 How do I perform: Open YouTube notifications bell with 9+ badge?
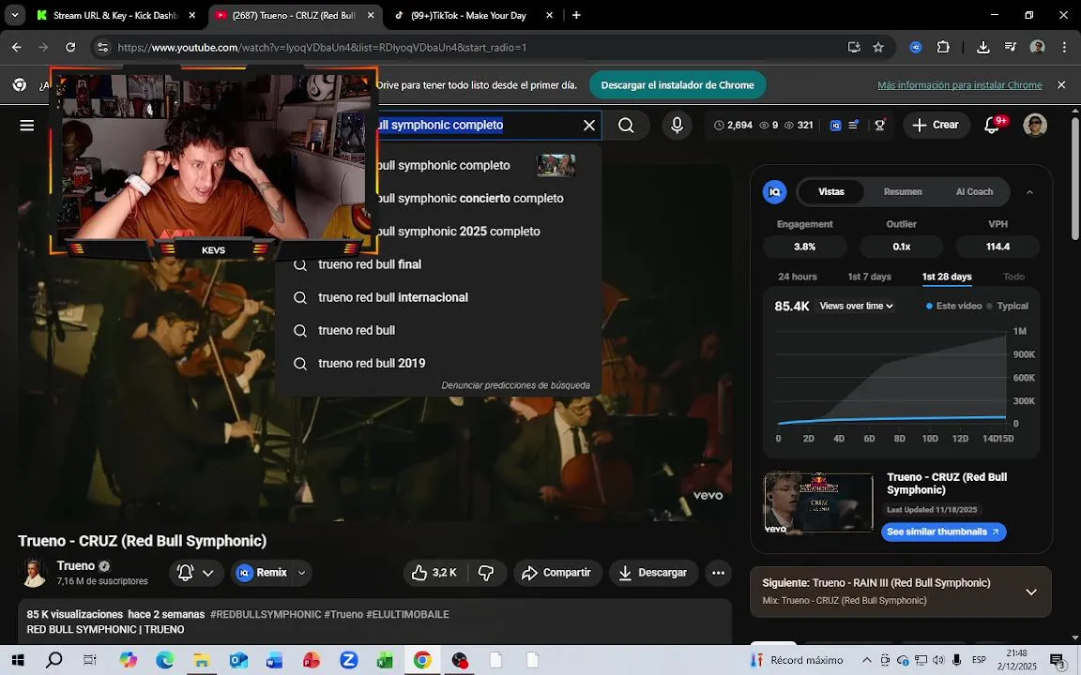992,126
